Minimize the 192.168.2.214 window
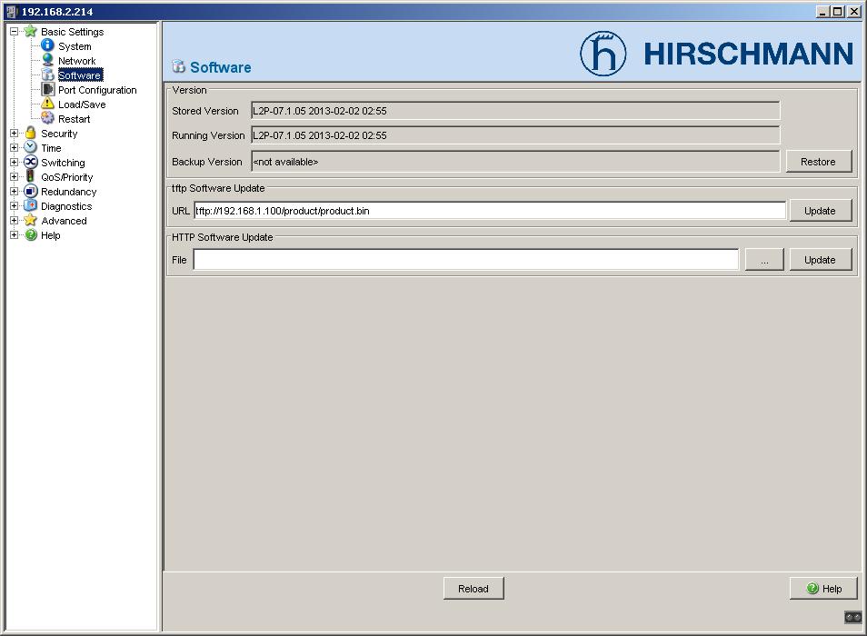 (822, 12)
